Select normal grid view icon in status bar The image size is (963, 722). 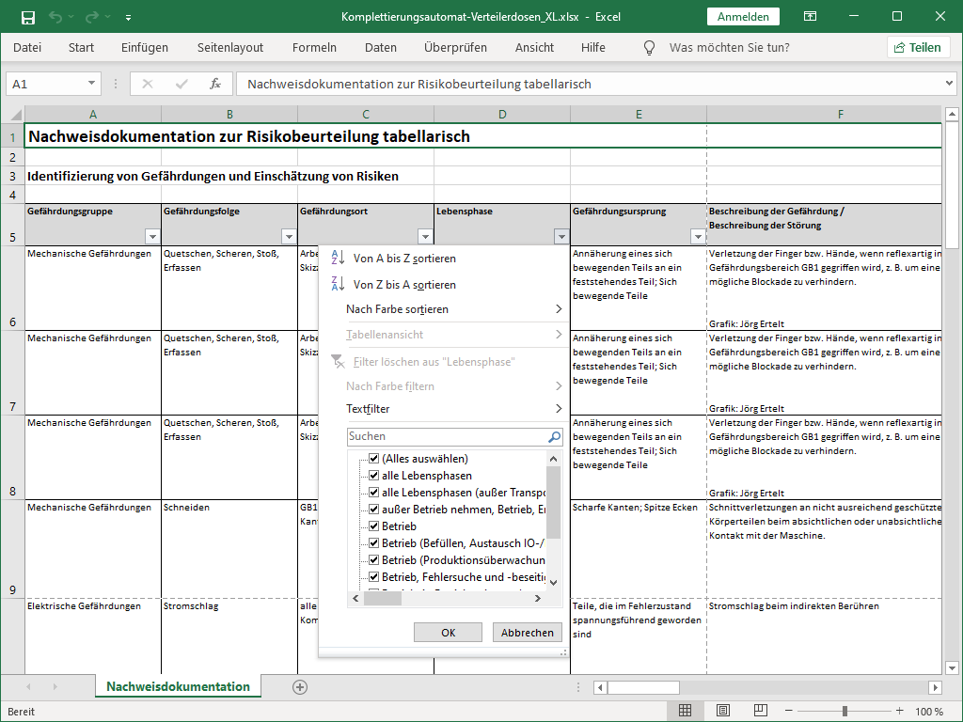(x=686, y=711)
